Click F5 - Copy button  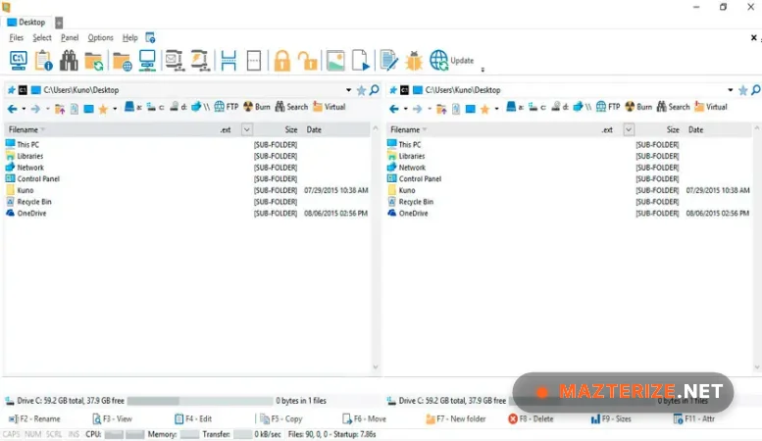(281, 418)
